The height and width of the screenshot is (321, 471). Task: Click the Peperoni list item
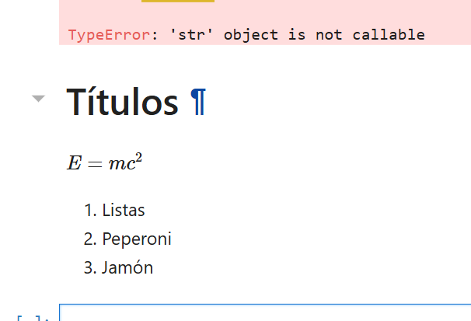click(137, 239)
